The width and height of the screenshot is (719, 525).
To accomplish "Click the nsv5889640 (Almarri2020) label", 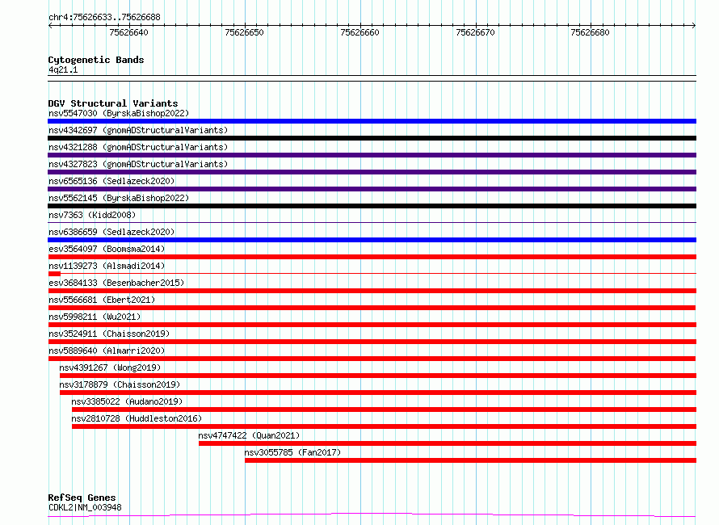I will (x=107, y=351).
